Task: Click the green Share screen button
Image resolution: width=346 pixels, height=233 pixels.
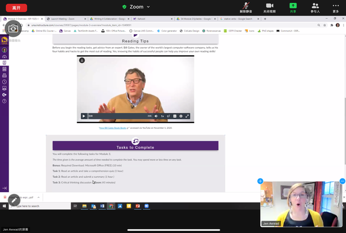Action: [x=292, y=7]
